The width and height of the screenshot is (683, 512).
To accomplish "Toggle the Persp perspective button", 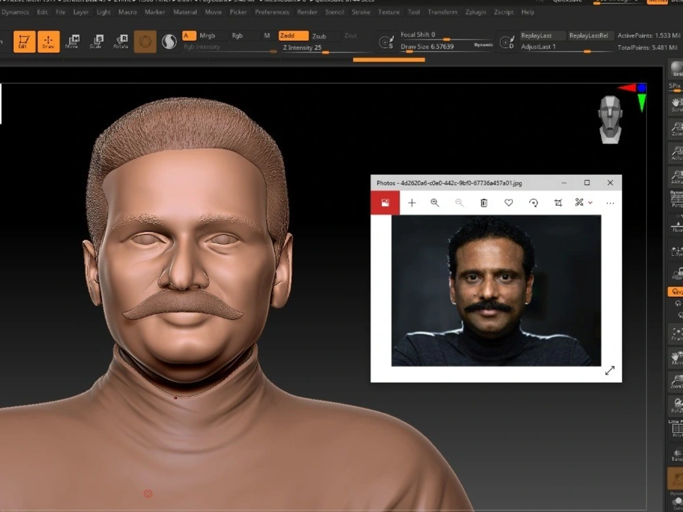I will pyautogui.click(x=676, y=199).
